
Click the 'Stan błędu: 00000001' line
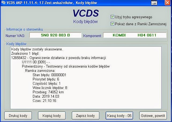[49, 75]
